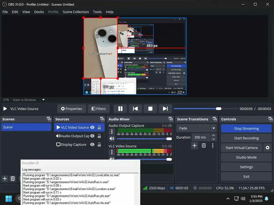Pop out the Controls dock

click(270, 119)
